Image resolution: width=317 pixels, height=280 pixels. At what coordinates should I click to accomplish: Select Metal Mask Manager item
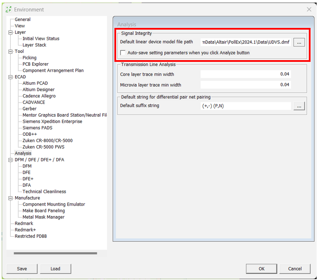tap(43, 217)
